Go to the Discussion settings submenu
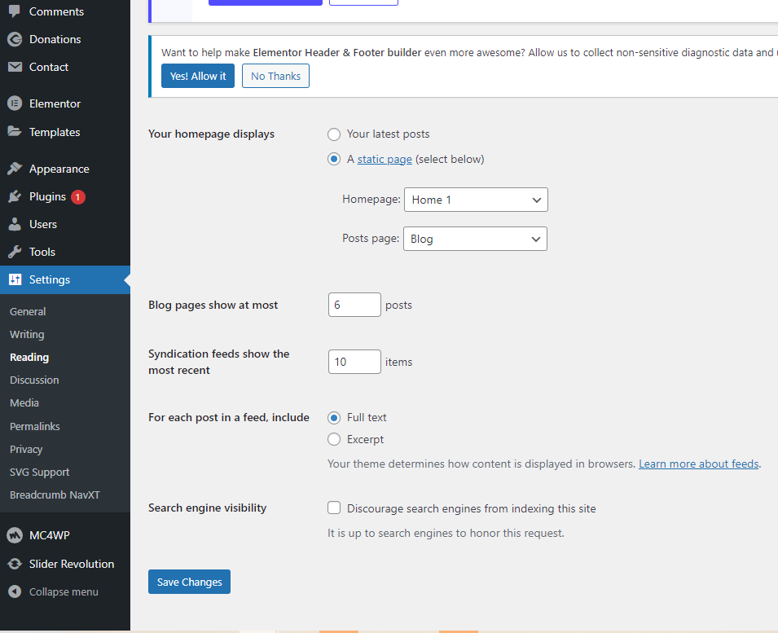The width and height of the screenshot is (778, 633). coord(34,380)
